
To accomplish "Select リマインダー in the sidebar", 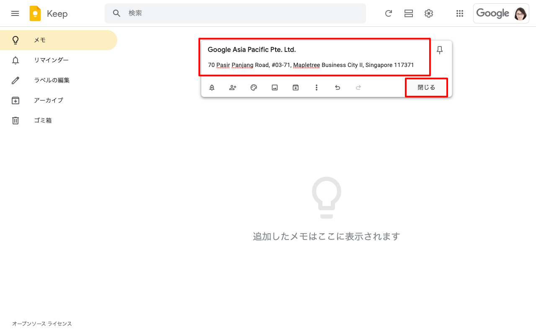I will click(51, 60).
